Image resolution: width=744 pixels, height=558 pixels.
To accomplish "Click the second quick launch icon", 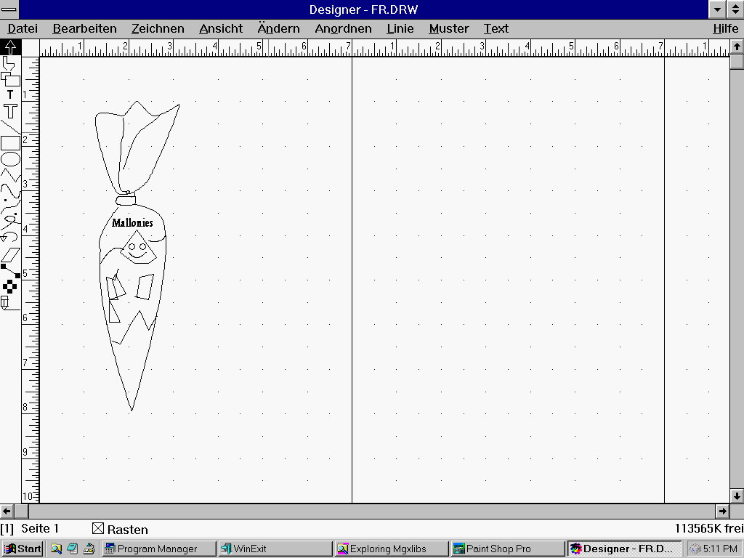I will [x=72, y=549].
